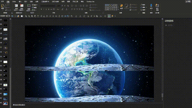Click the Reset slide icon
This screenshot has width=192, height=108.
tap(33, 7)
